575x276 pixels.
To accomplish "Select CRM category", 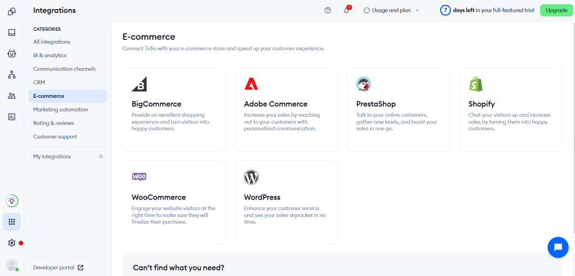I will point(67,82).
